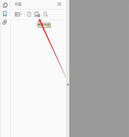129x137 pixels.
Task: Expand the options menu dropdown arrow
Action: coord(21,14)
